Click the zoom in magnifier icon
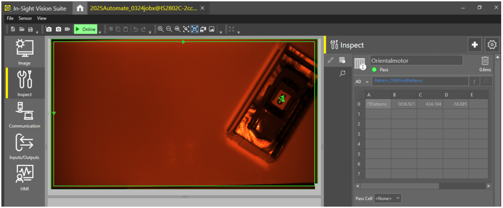Viewport: 503px width, 208px height. (160, 29)
